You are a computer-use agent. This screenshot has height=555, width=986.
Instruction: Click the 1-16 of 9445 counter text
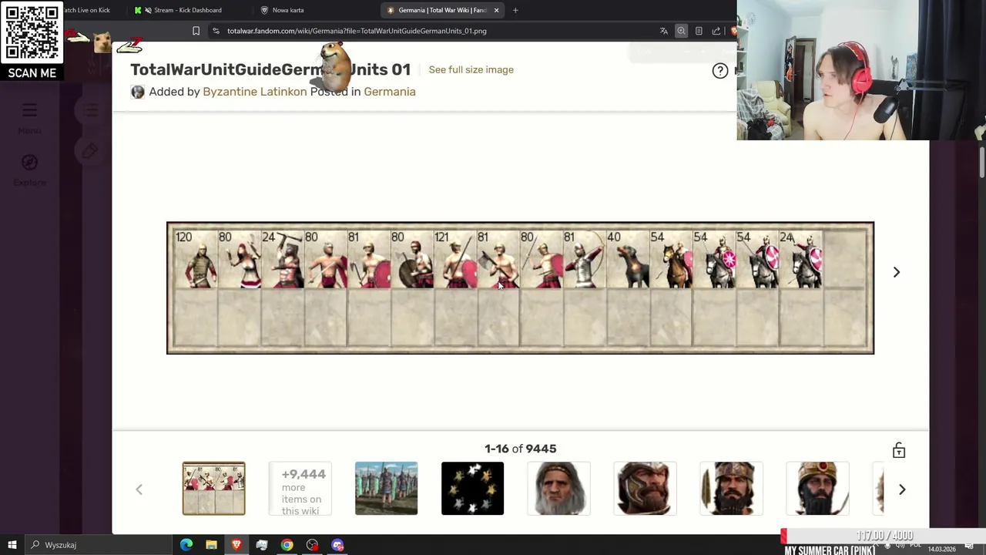[520, 449]
